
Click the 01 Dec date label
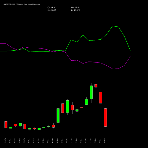click(x=38, y=141)
